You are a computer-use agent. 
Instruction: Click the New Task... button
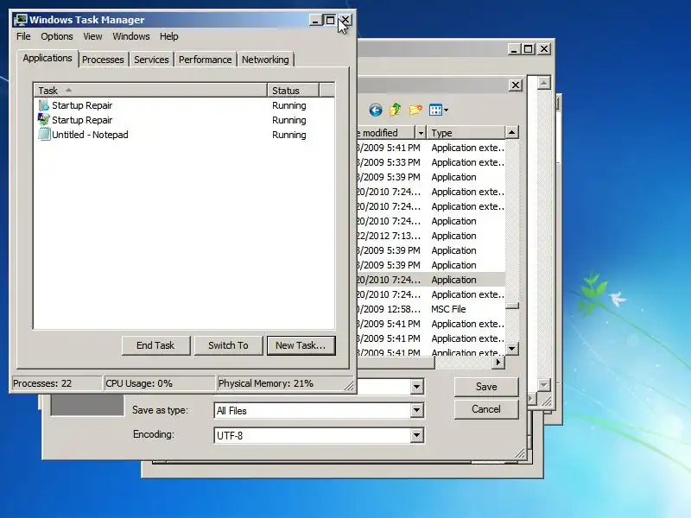click(x=301, y=345)
